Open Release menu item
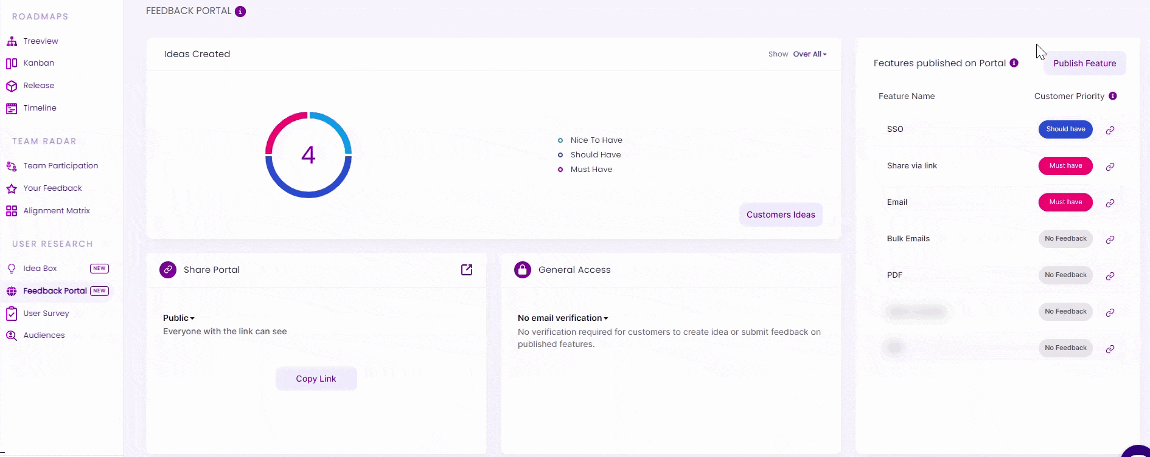The image size is (1150, 457). click(39, 86)
